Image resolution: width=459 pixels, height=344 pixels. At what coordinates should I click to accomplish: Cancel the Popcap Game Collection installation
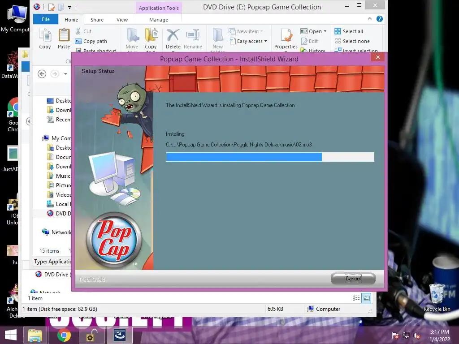point(353,279)
